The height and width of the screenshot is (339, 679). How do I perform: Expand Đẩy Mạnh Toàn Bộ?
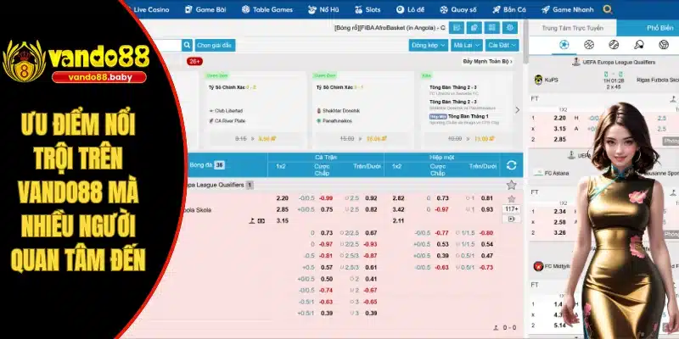[x=487, y=61]
